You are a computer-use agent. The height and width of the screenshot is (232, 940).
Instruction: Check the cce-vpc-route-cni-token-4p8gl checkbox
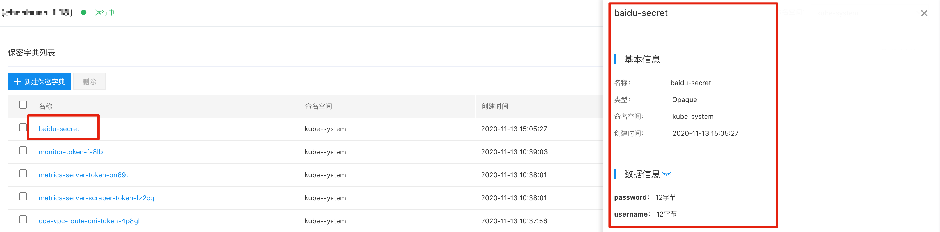tap(23, 219)
